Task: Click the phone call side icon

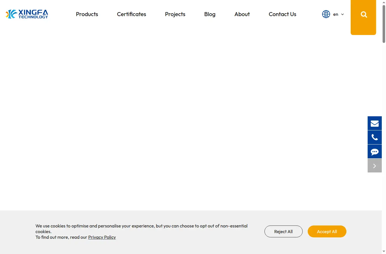Action: tap(375, 137)
